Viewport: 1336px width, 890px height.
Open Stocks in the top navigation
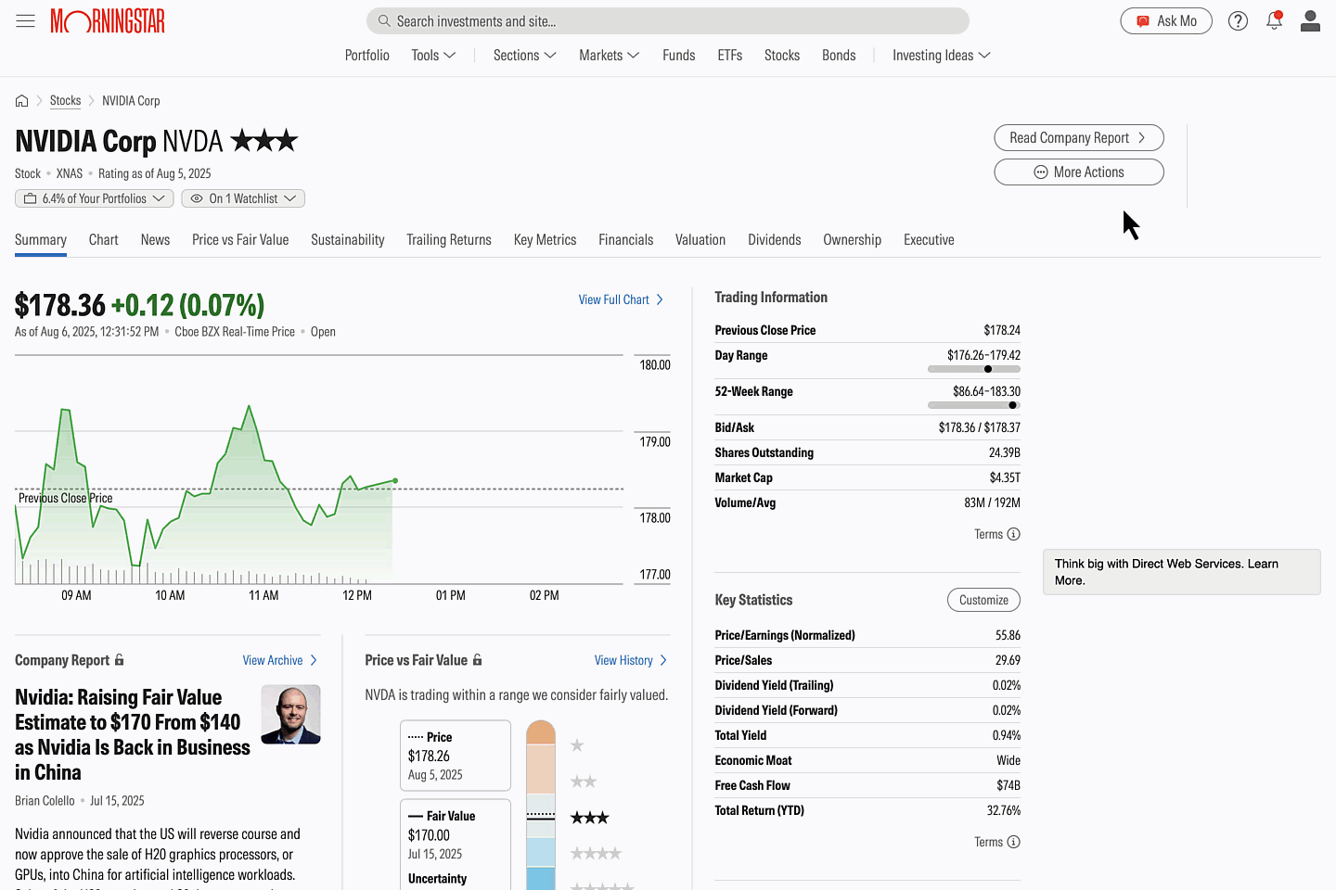(x=782, y=56)
